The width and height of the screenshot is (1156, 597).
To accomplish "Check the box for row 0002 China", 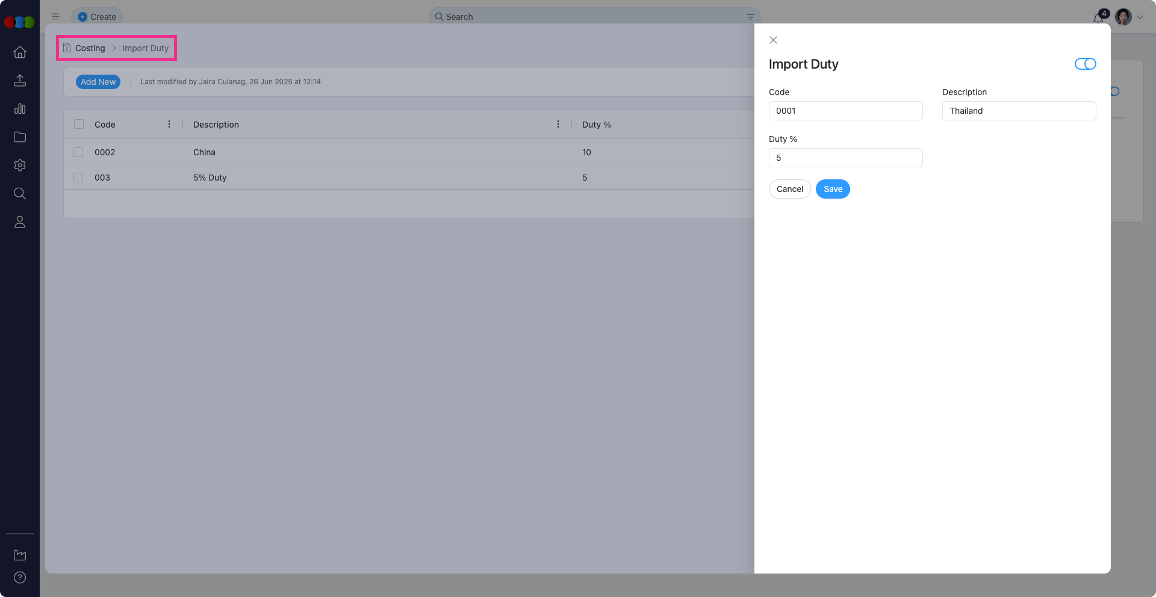I will pos(78,152).
